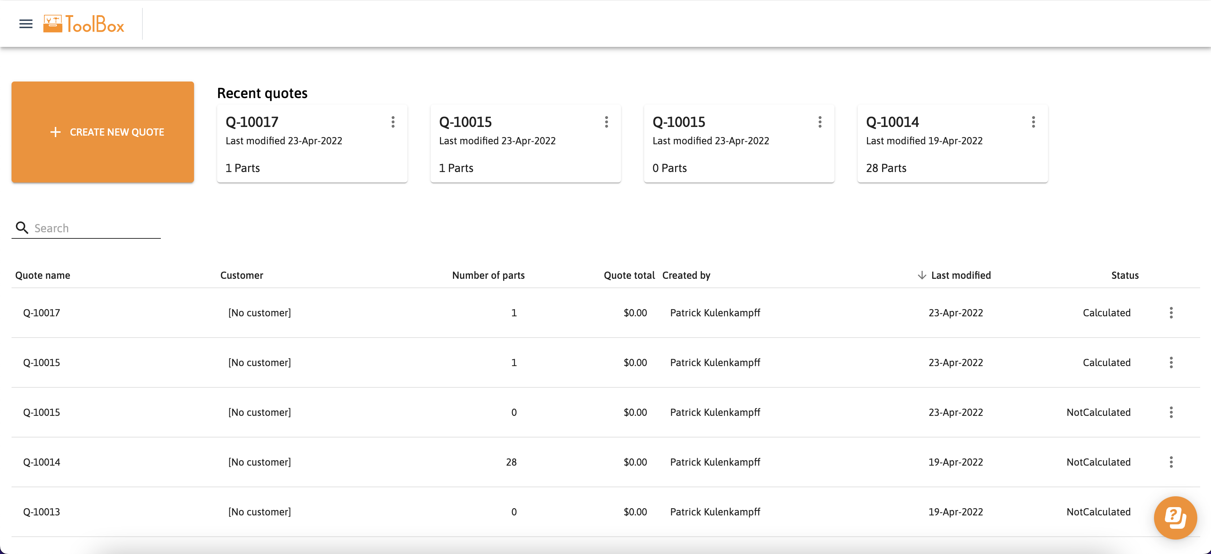Open three-dot menu for Q-10017 table row

point(1171,313)
